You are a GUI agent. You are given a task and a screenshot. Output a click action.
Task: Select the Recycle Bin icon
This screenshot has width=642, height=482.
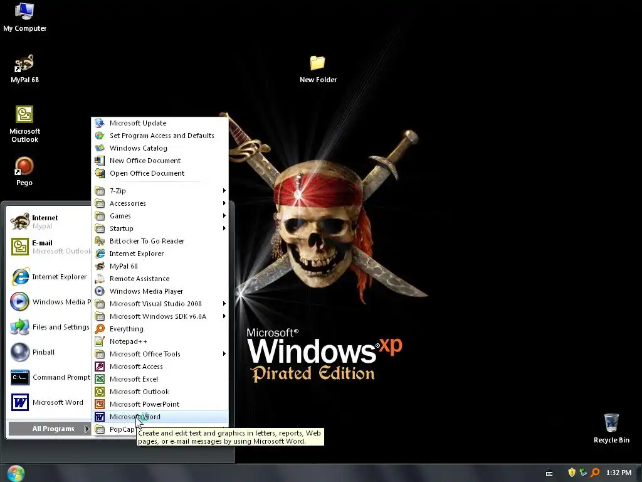pyautogui.click(x=611, y=428)
